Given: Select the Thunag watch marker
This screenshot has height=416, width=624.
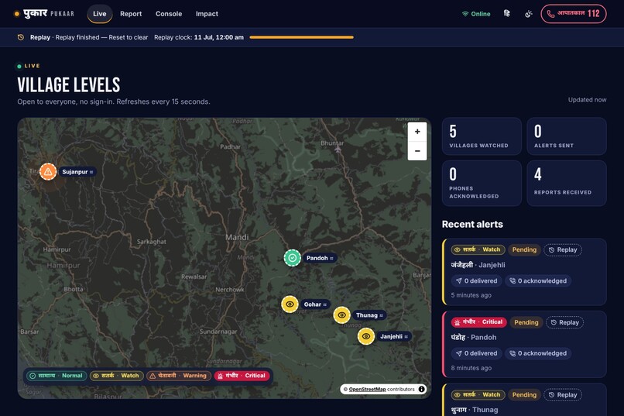Looking at the screenshot, I should click(x=341, y=315).
